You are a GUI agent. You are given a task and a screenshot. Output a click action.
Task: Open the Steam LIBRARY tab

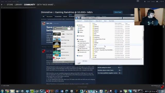(19, 5)
